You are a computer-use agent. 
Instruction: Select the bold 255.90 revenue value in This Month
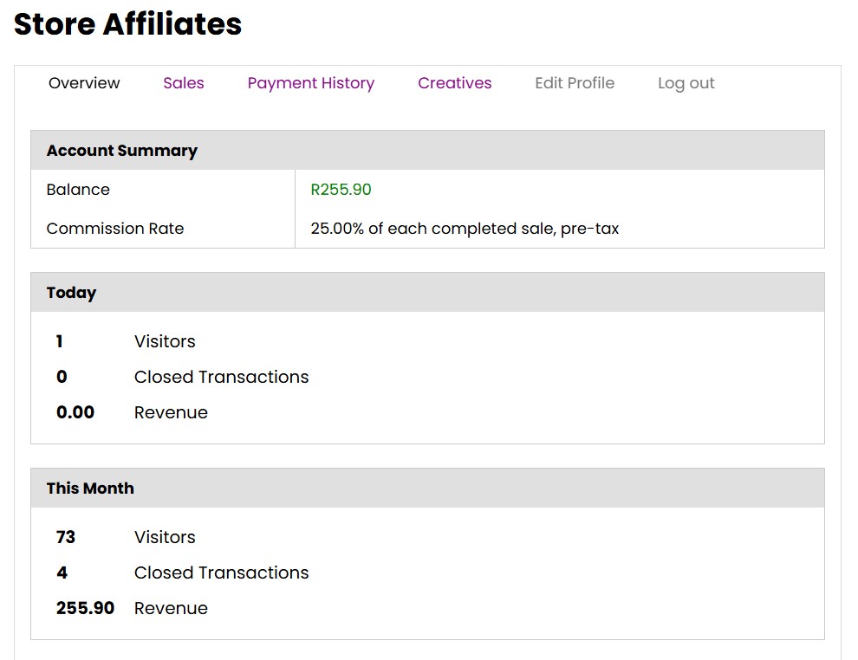[x=85, y=608]
